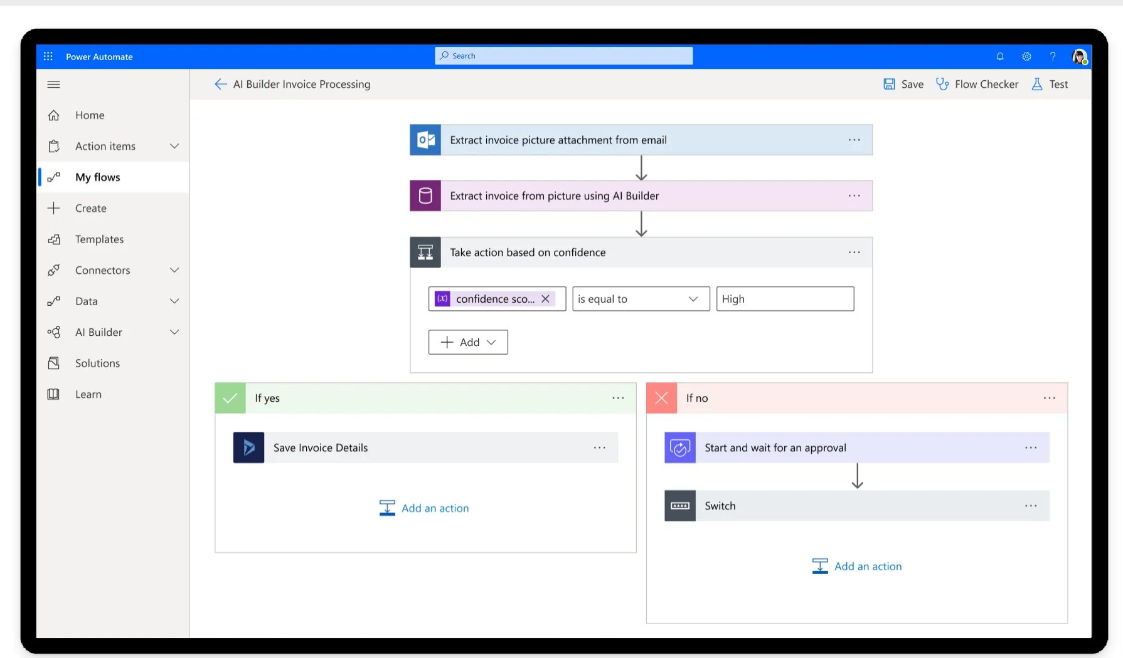Screen dimensions: 1123x658
Task: Expand Action items in sidebar
Action: click(x=174, y=146)
